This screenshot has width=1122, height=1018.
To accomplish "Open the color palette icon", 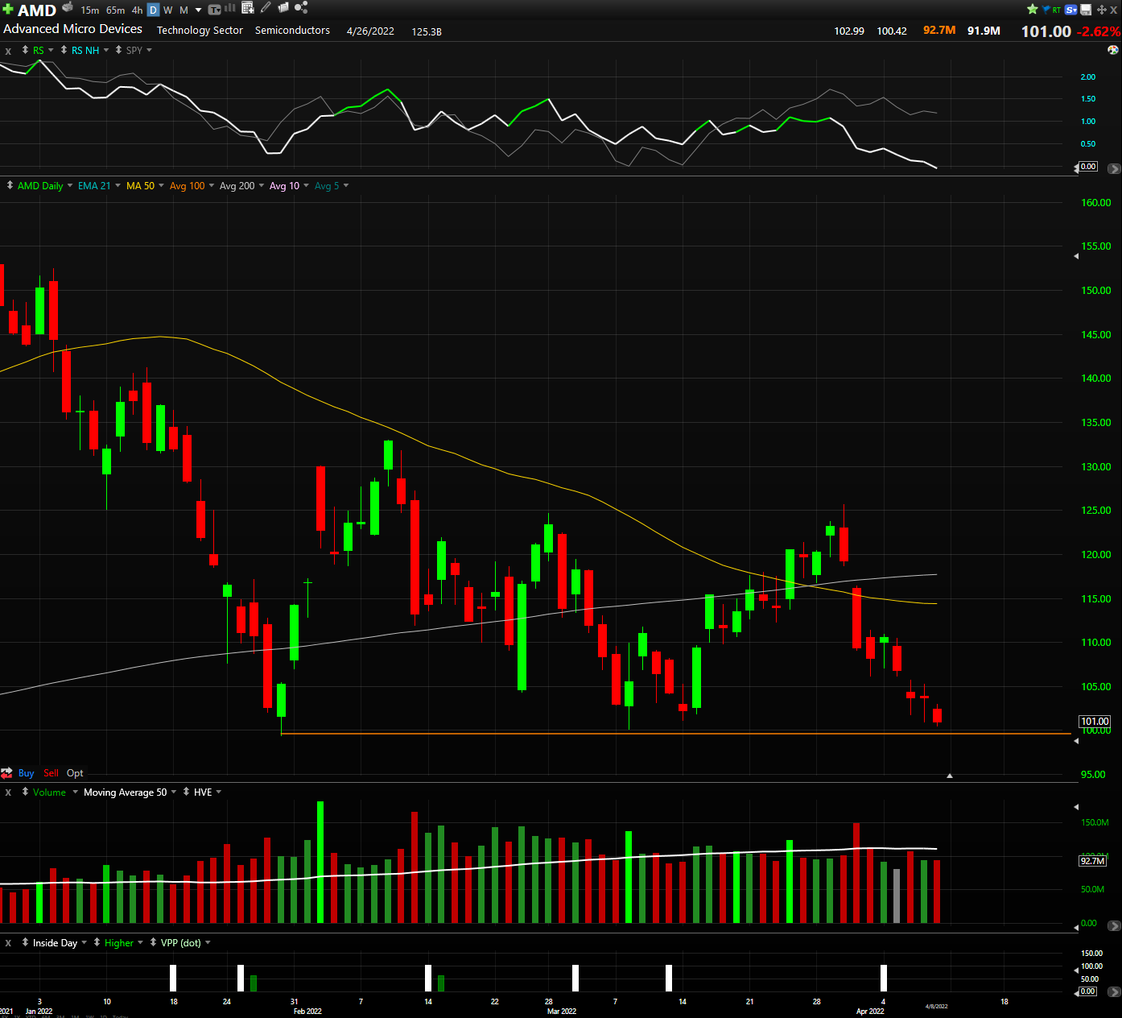I will point(1113,50).
